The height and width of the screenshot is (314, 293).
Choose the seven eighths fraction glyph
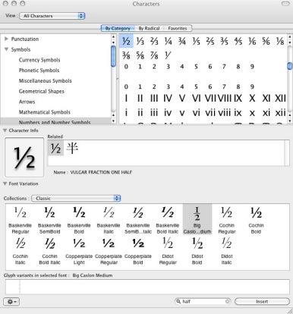pyautogui.click(x=154, y=55)
